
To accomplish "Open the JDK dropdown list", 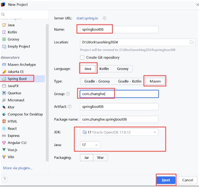I will click(119, 132).
